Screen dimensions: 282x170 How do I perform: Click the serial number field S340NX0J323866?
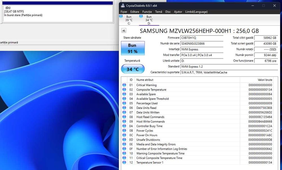[x=202, y=43]
